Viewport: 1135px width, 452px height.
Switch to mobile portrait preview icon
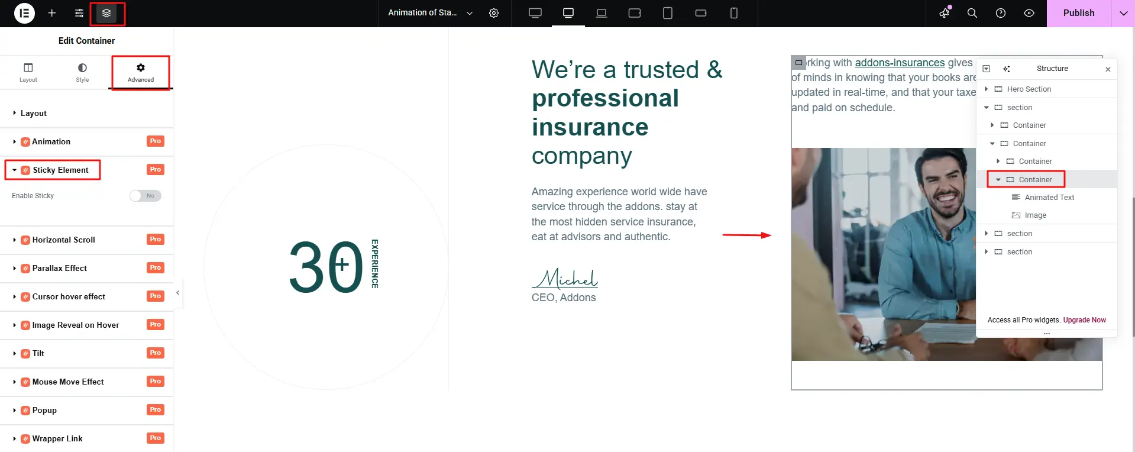(x=733, y=13)
